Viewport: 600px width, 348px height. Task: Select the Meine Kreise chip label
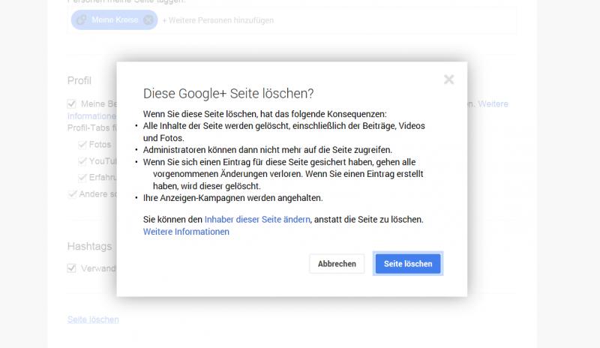pyautogui.click(x=115, y=20)
